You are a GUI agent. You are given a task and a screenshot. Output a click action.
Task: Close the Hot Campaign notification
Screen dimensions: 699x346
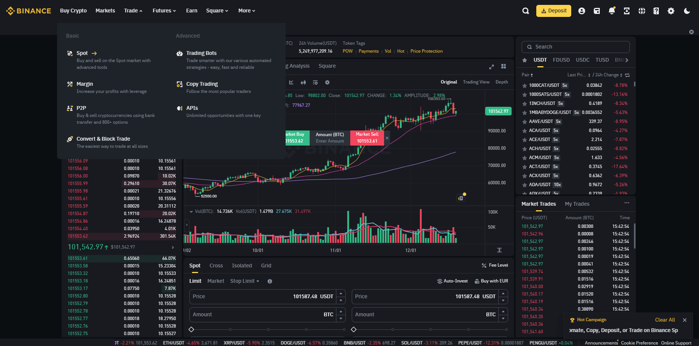(x=685, y=320)
